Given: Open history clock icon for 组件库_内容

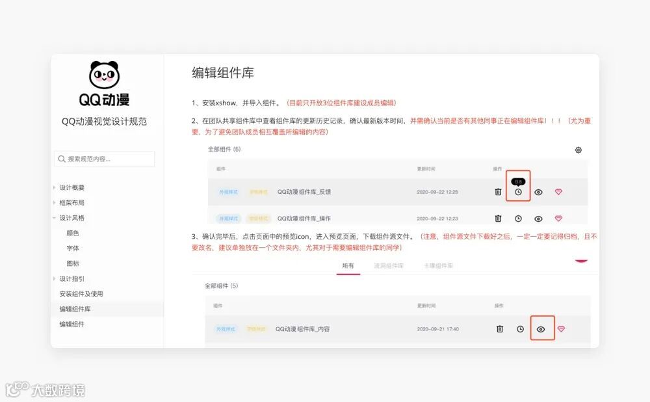Looking at the screenshot, I should pyautogui.click(x=520, y=329).
